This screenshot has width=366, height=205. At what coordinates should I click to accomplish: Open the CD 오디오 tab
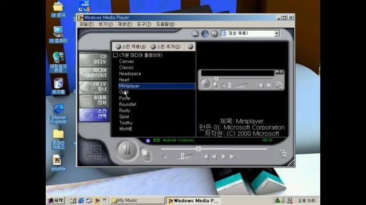click(94, 59)
